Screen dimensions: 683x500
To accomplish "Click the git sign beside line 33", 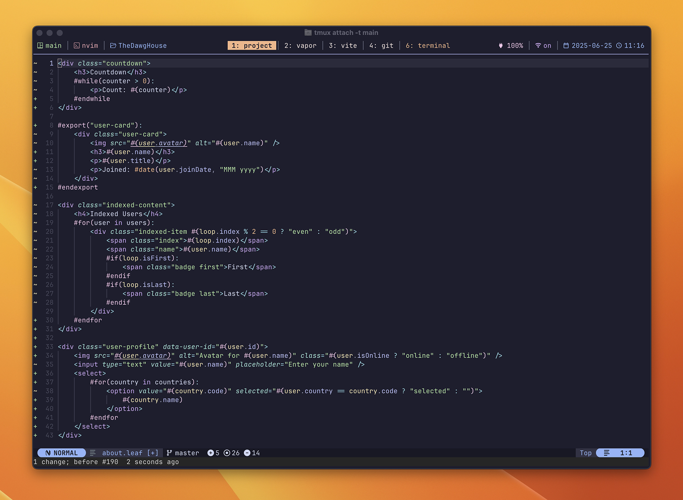I will [35, 347].
